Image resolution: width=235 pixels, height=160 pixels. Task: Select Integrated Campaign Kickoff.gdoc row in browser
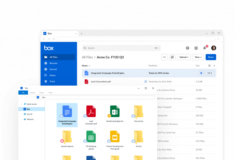pyautogui.click(x=149, y=73)
